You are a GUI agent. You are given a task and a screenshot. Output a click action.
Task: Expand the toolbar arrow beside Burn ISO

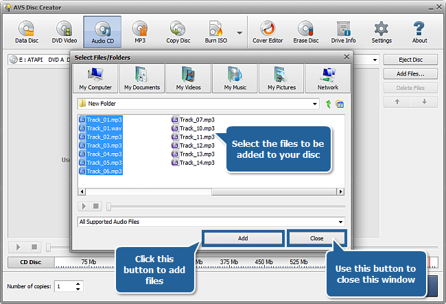(x=239, y=33)
